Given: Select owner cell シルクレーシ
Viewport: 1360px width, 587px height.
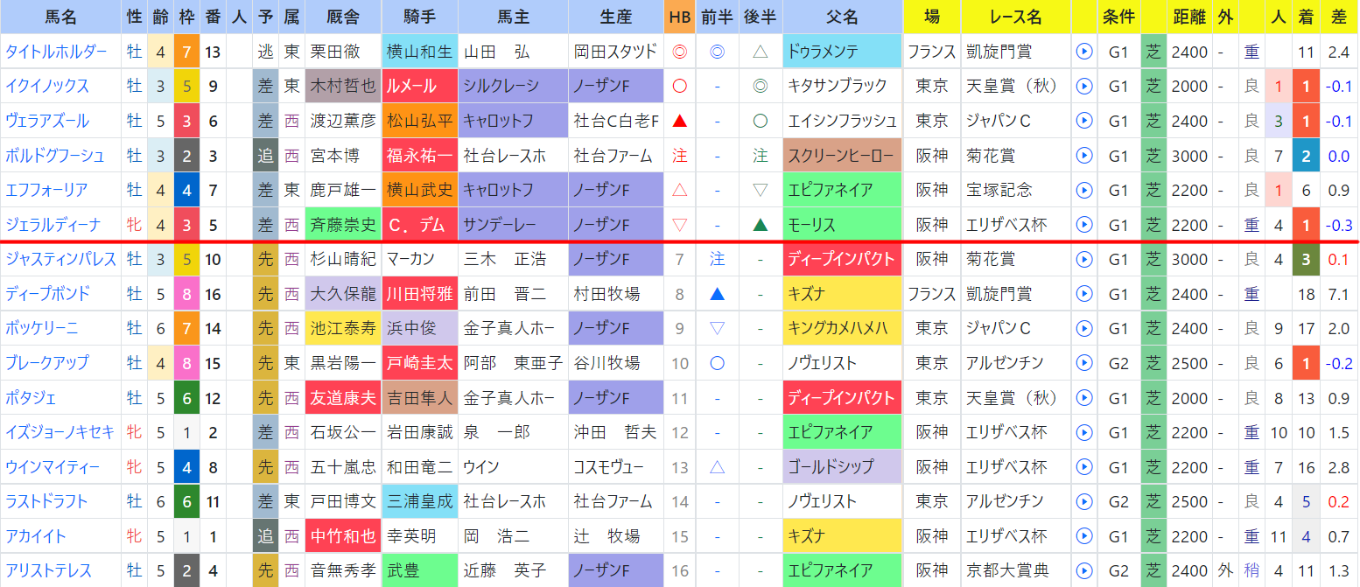Looking at the screenshot, I should tap(513, 87).
